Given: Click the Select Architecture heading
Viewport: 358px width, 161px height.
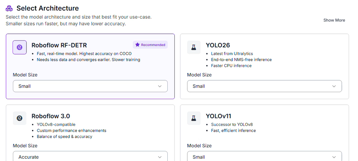Looking at the screenshot, I should (47, 8).
